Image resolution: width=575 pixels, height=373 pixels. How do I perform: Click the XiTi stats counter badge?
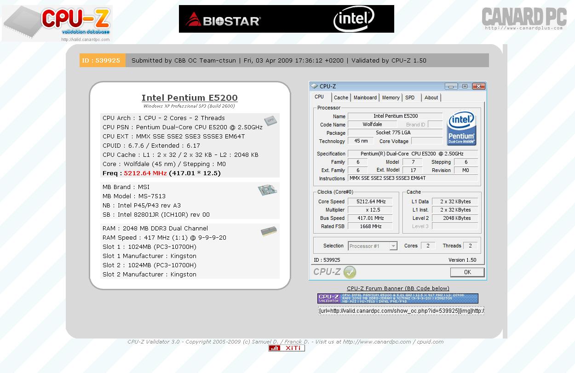click(287, 348)
